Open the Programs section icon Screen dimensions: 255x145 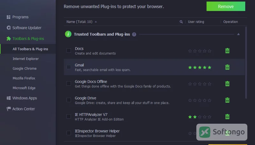pos(9,17)
